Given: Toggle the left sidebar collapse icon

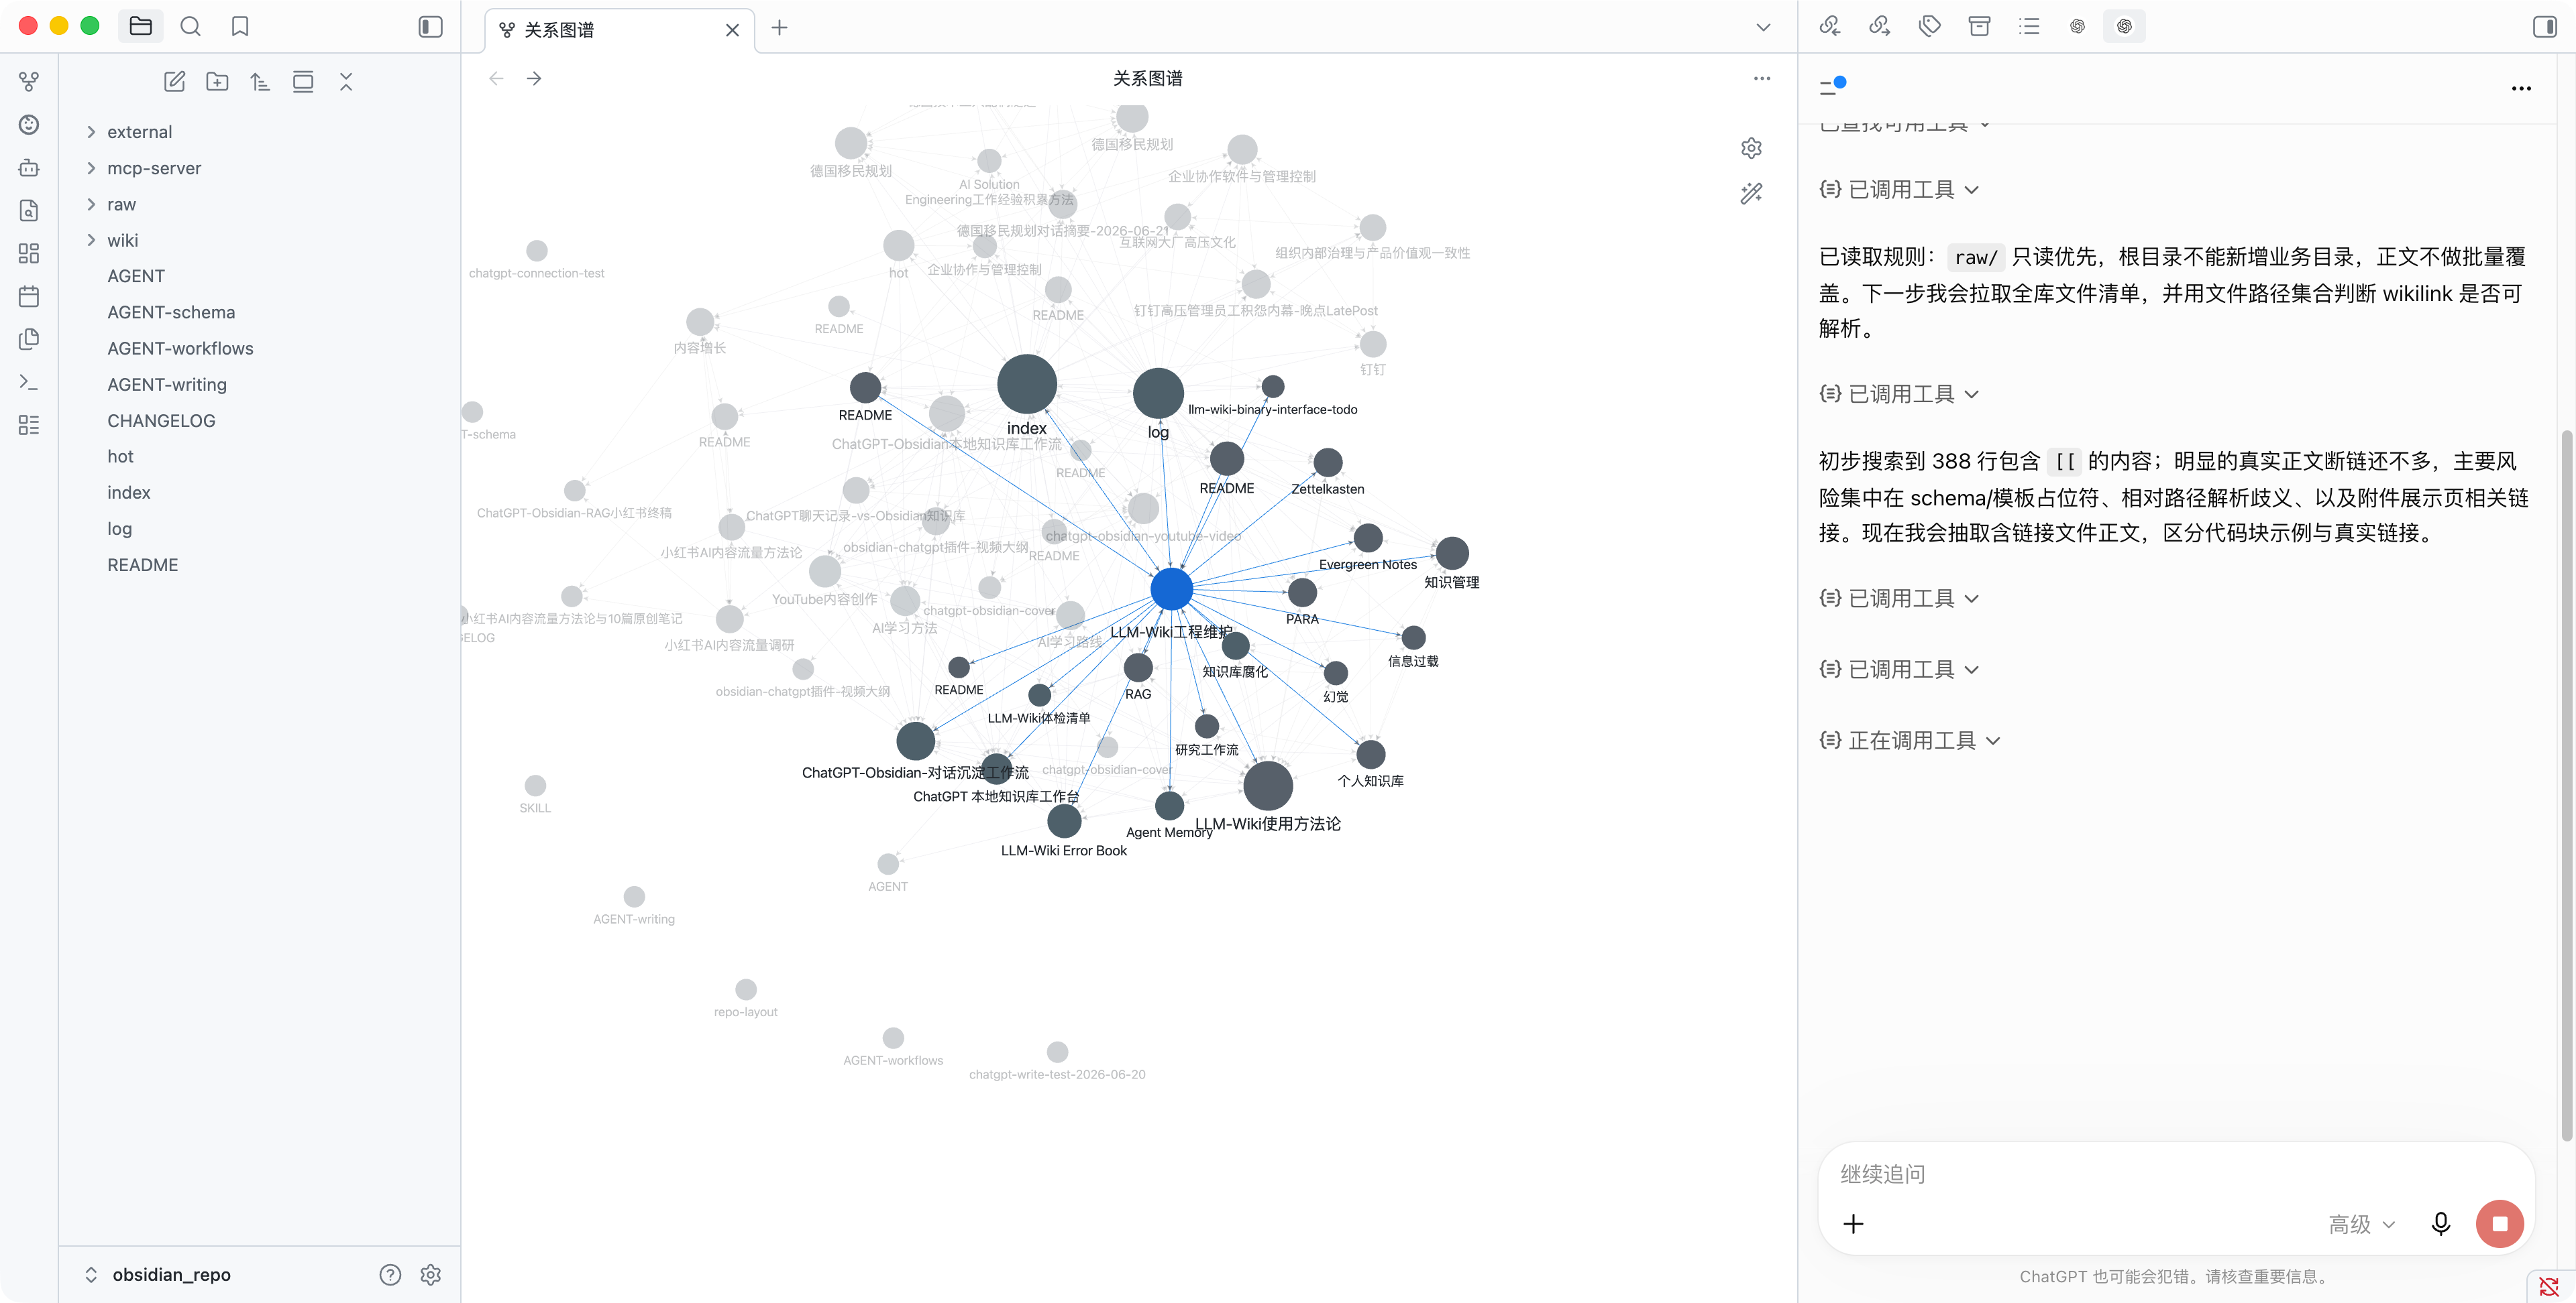Looking at the screenshot, I should pos(430,27).
